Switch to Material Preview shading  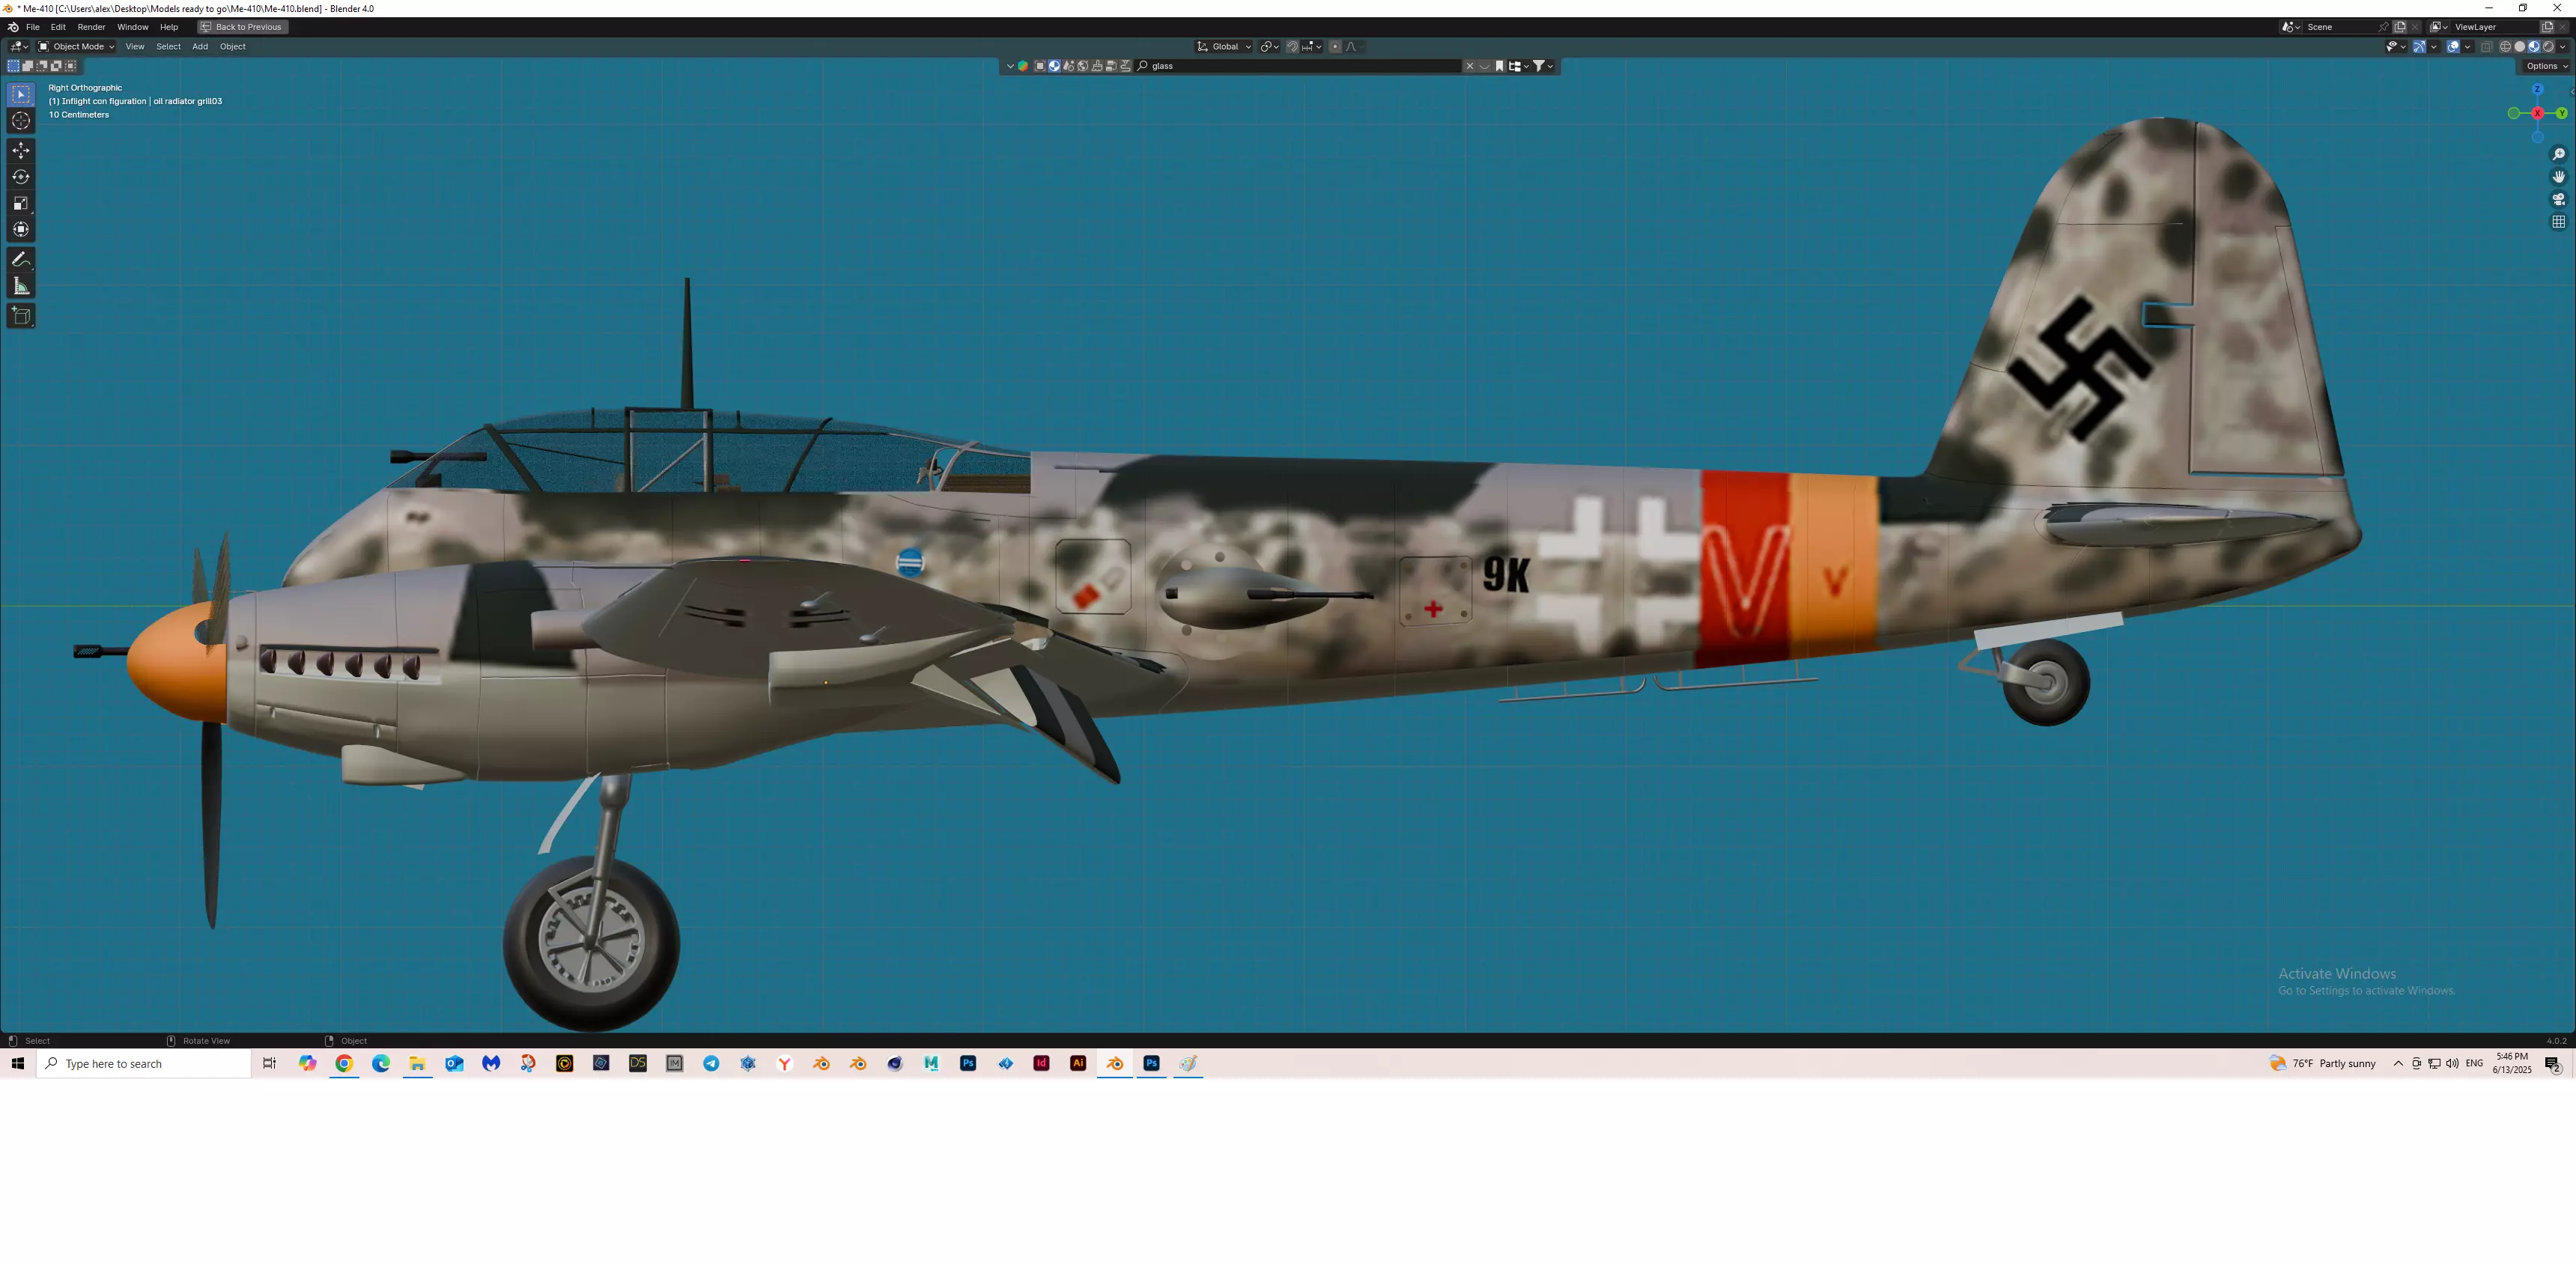click(x=2534, y=46)
